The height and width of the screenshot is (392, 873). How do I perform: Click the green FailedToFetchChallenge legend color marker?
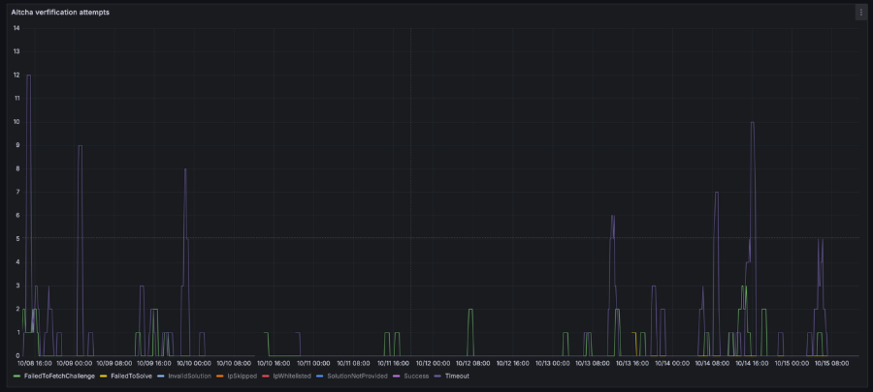16,376
